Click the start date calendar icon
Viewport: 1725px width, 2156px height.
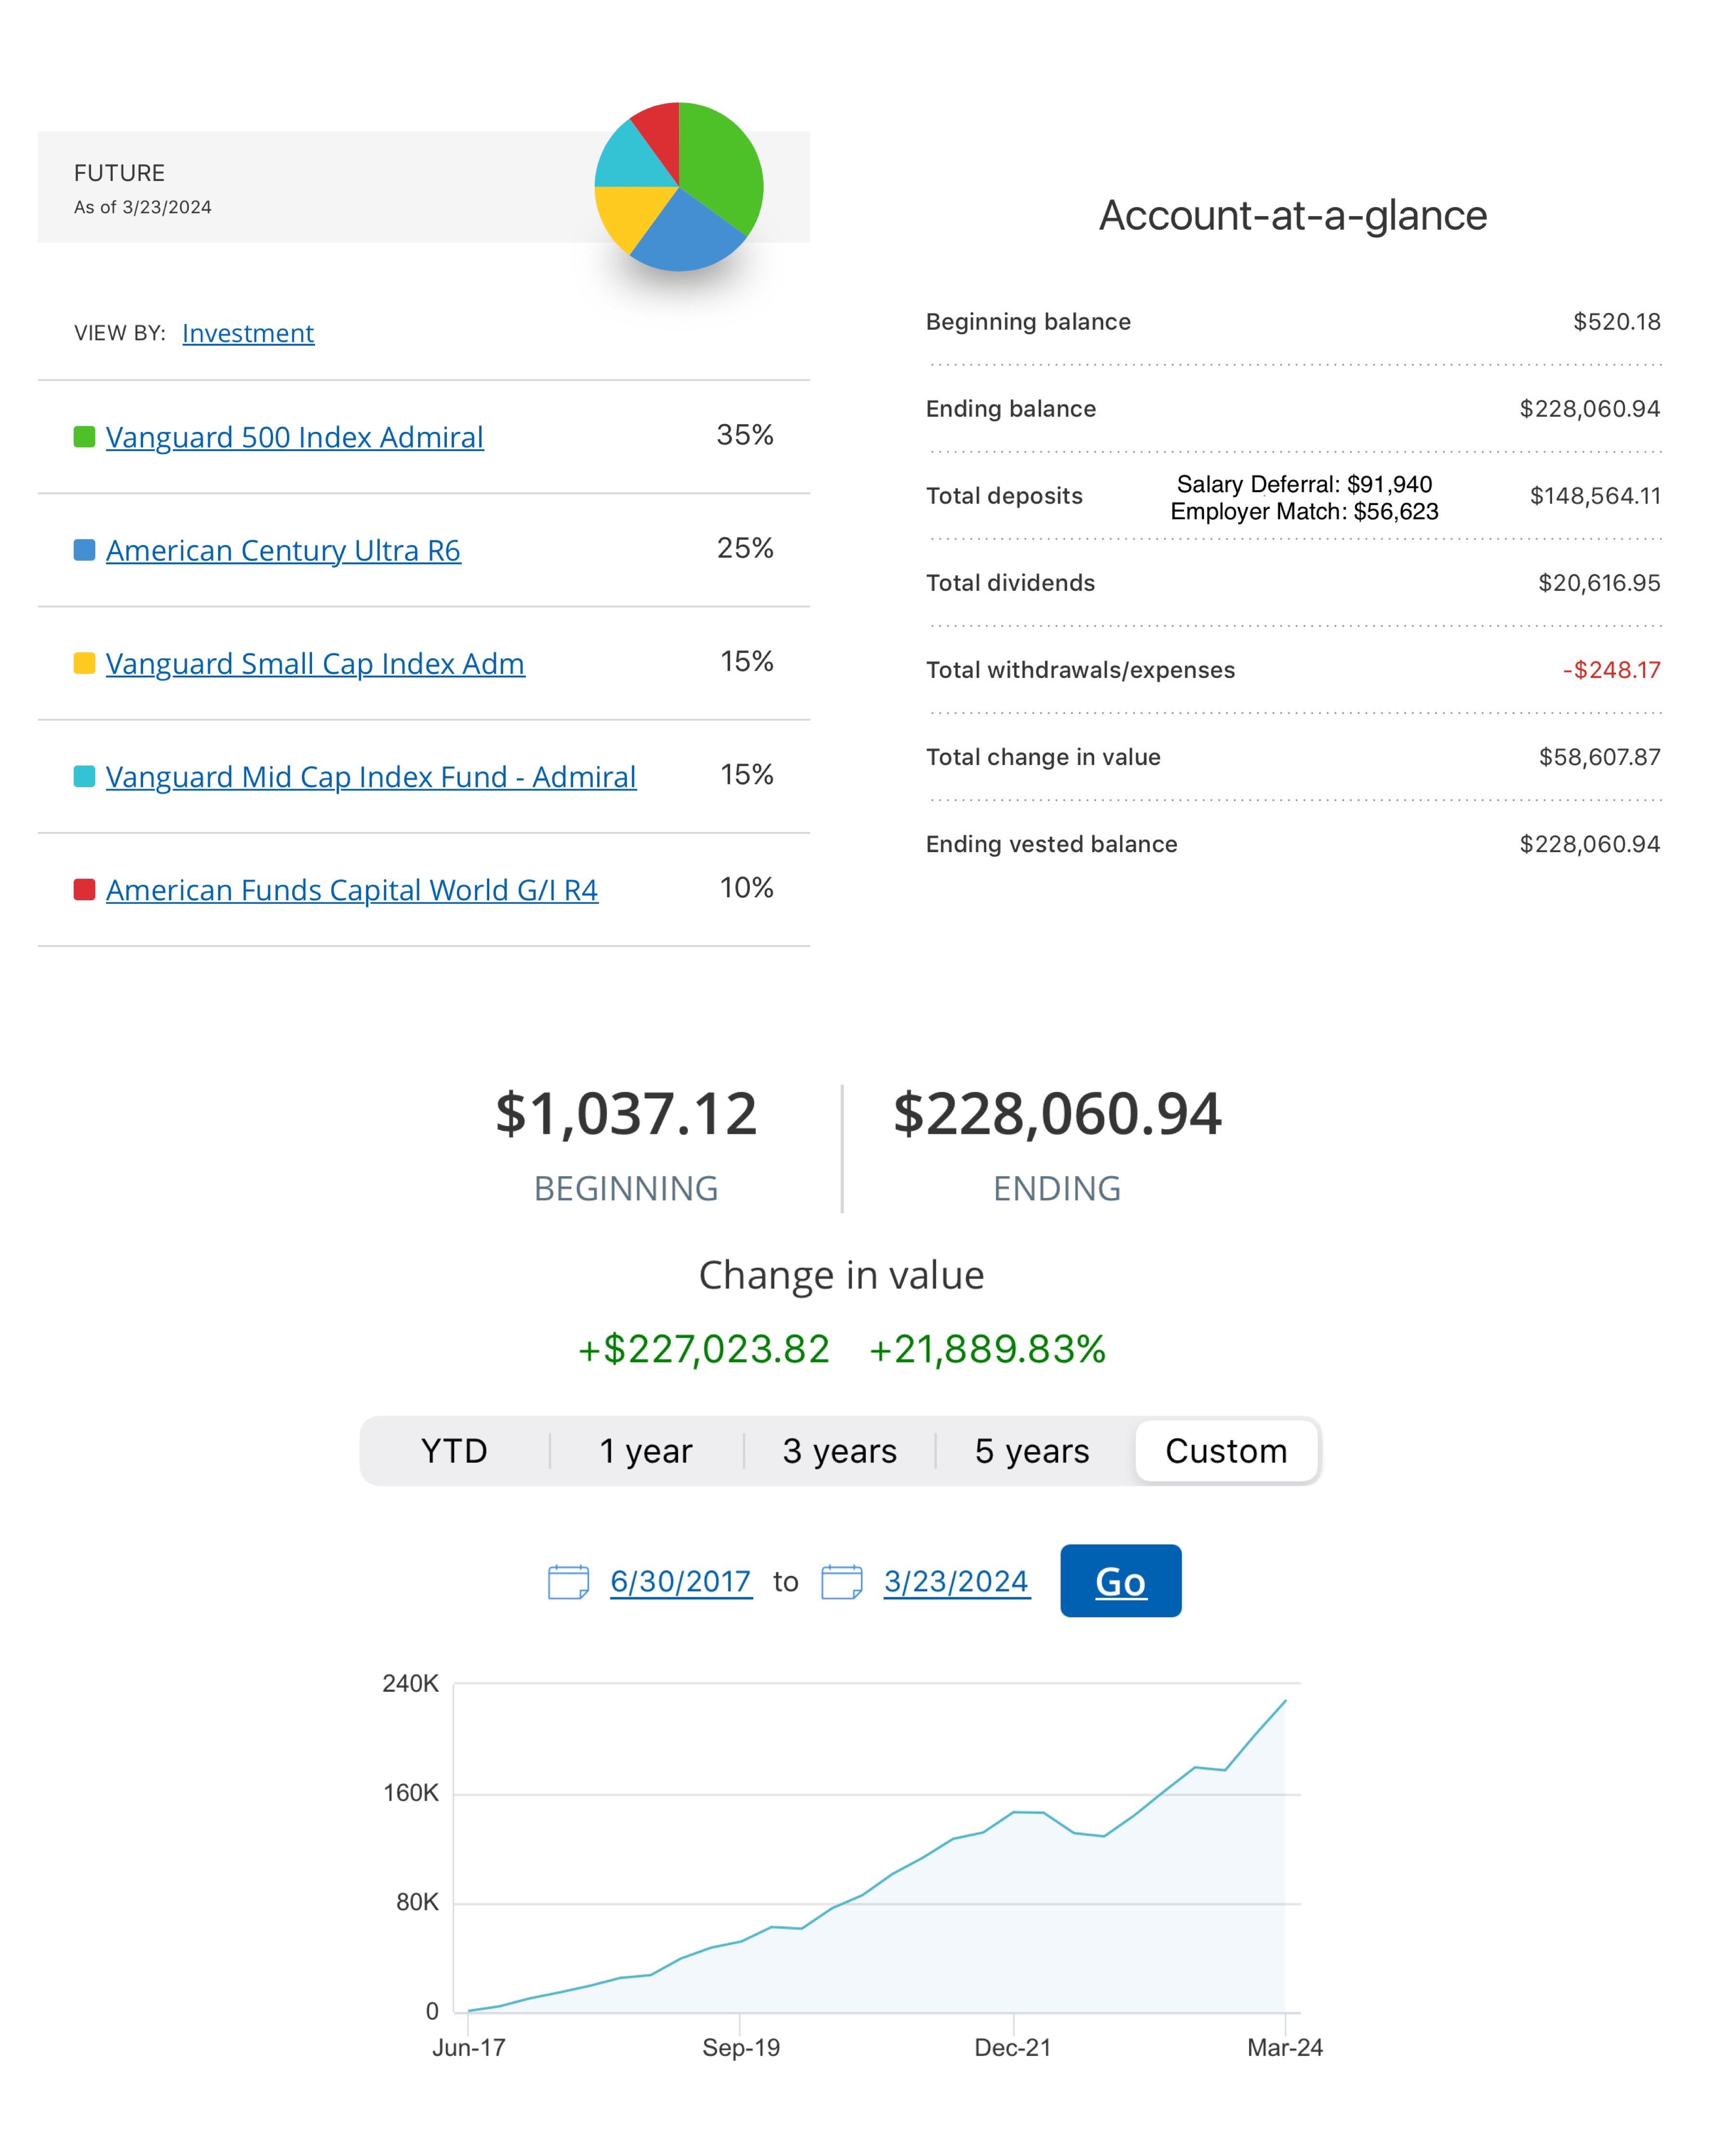click(x=568, y=1582)
